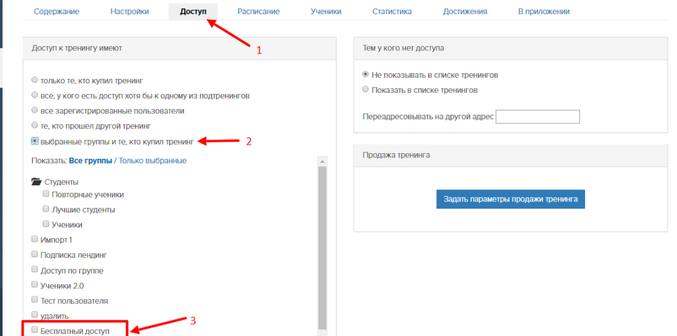
Task: Check the 'удалить' group checkbox
Action: click(x=35, y=315)
